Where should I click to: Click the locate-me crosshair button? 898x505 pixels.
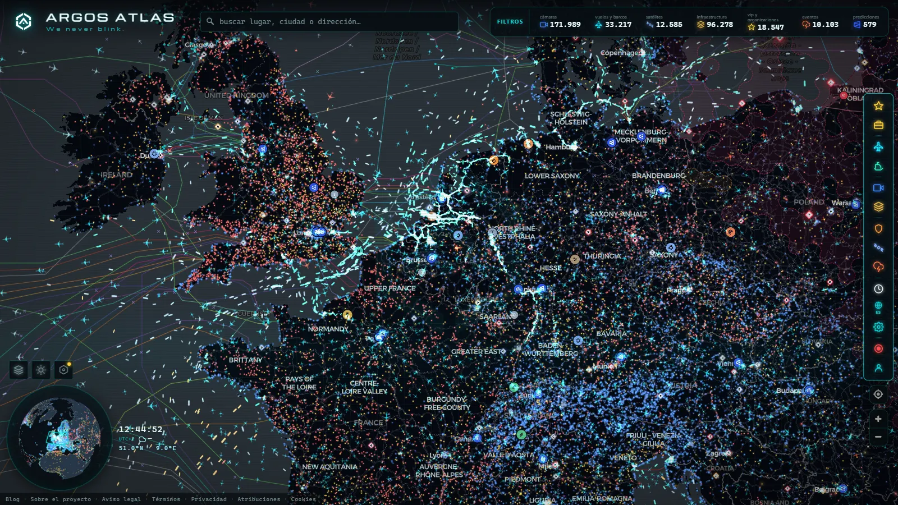pos(878,394)
